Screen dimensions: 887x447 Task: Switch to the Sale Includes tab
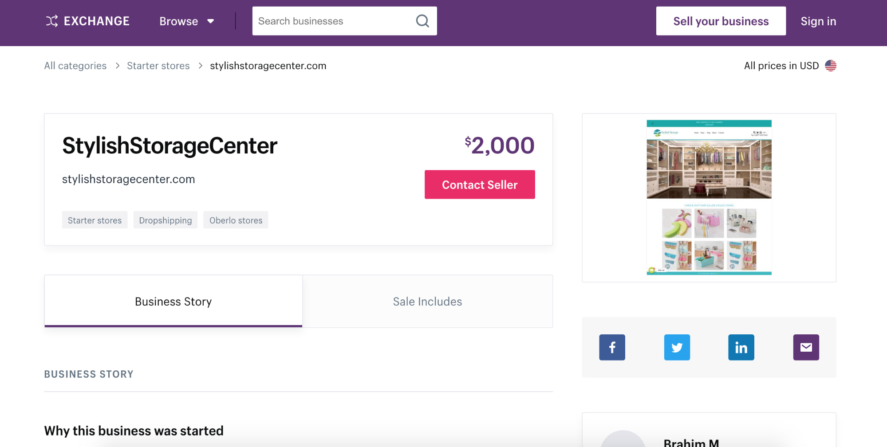[427, 302]
